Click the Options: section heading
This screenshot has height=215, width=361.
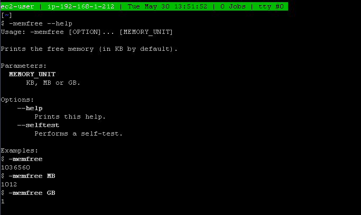tap(17, 100)
